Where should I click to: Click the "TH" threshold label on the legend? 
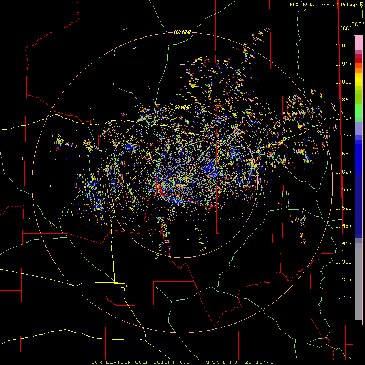coord(348,316)
